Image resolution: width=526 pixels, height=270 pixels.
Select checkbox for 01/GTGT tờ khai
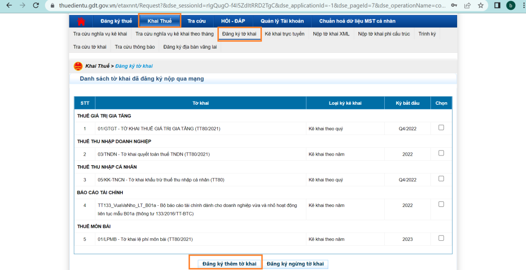pos(441,127)
